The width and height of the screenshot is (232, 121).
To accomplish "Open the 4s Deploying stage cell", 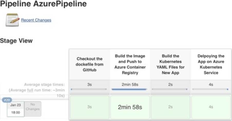I will point(211,107).
